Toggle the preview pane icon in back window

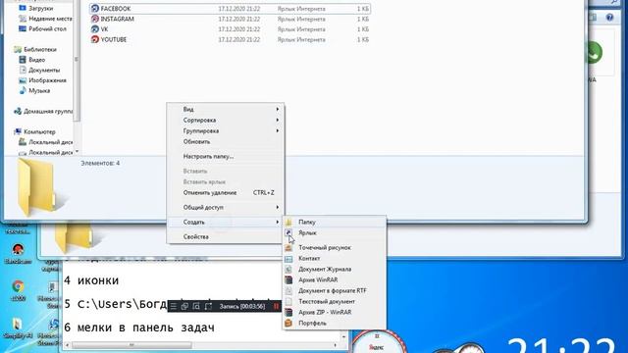(x=593, y=18)
